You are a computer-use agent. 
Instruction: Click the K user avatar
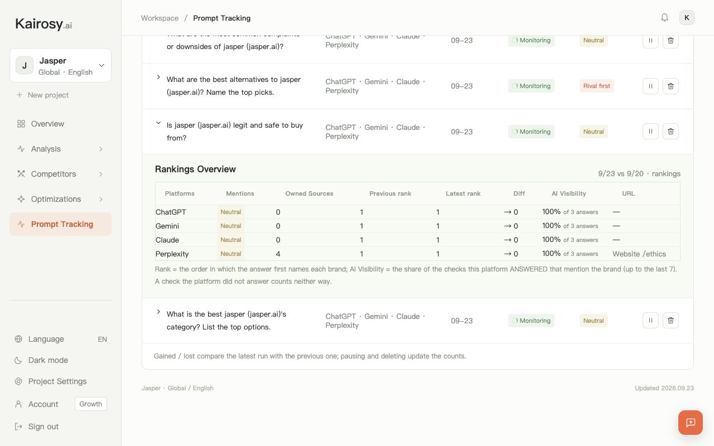click(x=687, y=18)
